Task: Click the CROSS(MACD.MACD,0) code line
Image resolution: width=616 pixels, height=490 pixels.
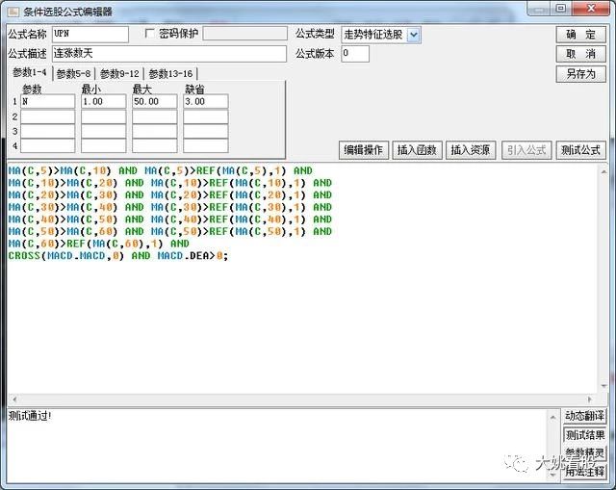Action: [x=118, y=256]
